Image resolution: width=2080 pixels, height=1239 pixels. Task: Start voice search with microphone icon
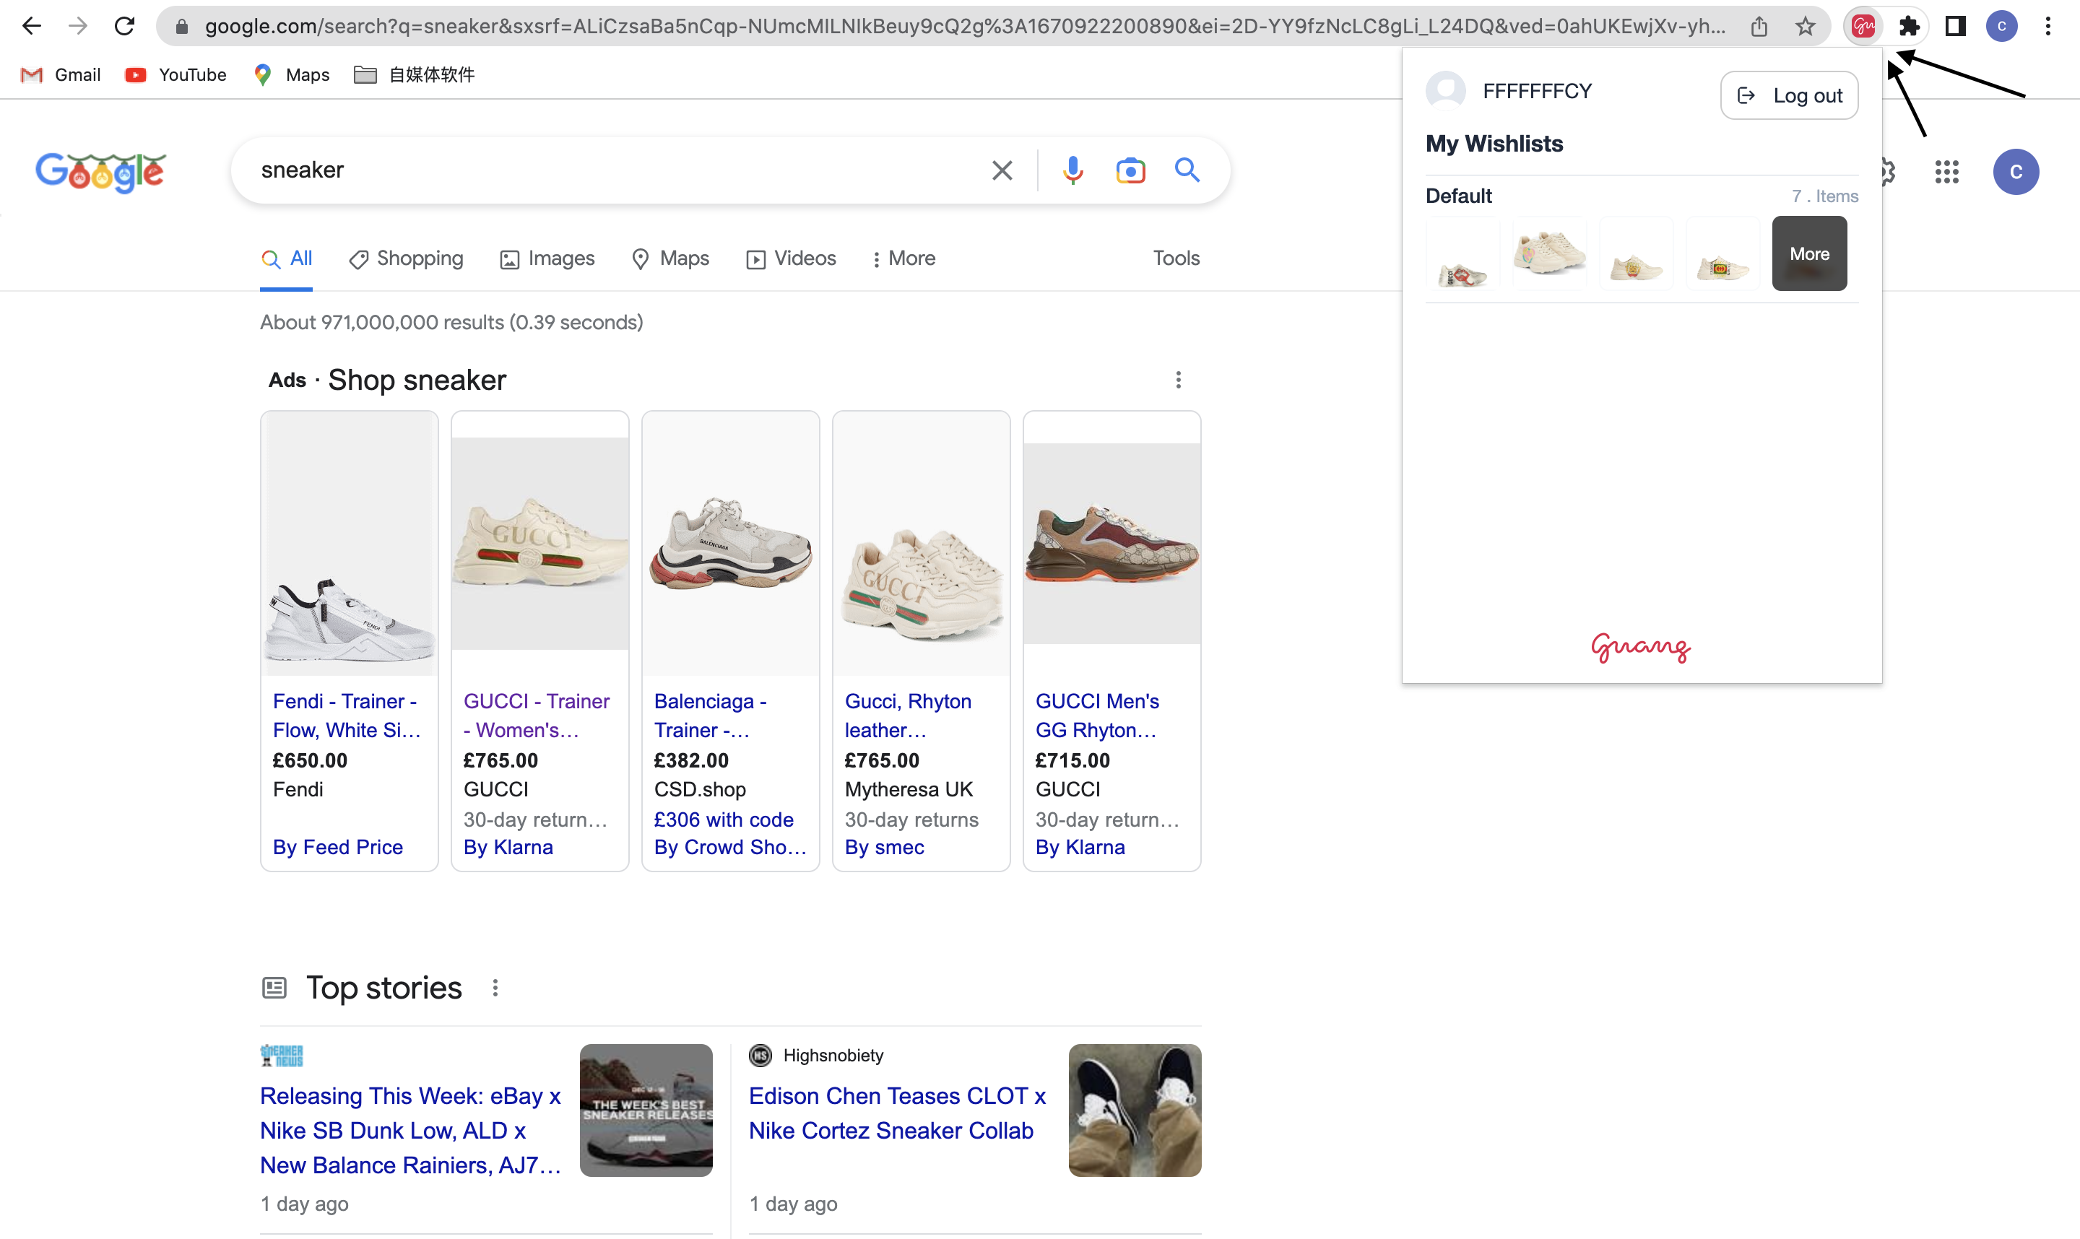[1073, 170]
